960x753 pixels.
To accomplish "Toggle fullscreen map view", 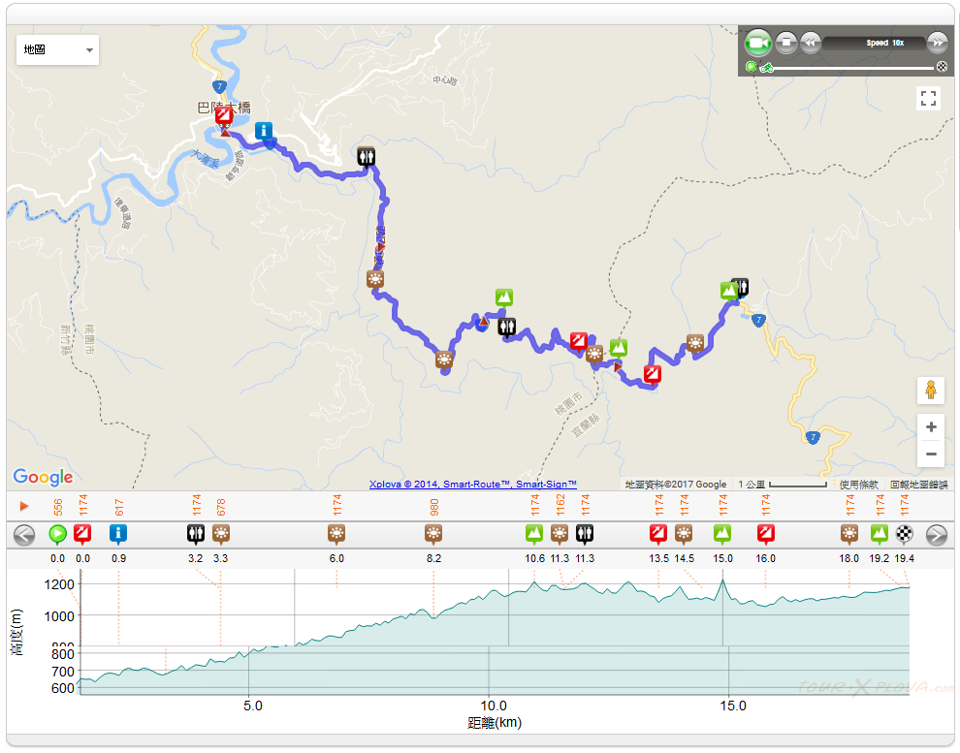I will pyautogui.click(x=928, y=98).
